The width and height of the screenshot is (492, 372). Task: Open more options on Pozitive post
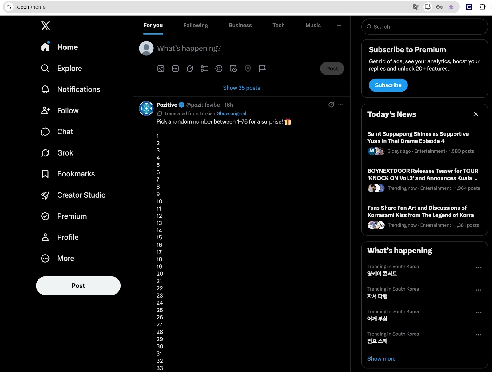click(x=341, y=105)
